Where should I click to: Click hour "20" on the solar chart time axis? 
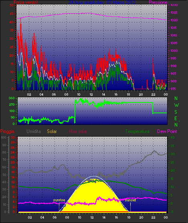(141, 217)
